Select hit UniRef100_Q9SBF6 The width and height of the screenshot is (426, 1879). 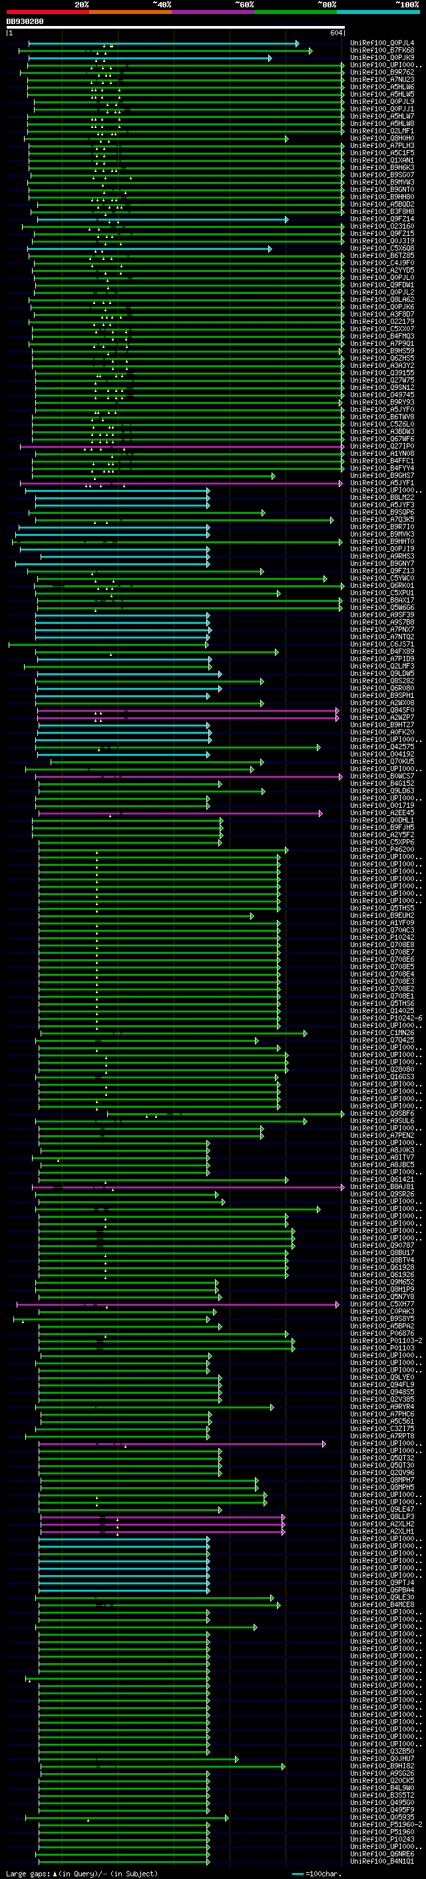tap(382, 1114)
